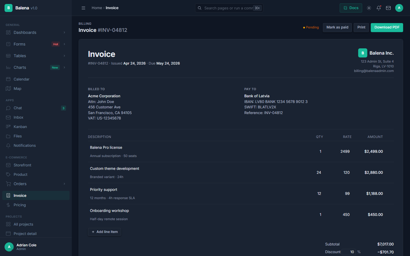This screenshot has width=410, height=256.
Task: Select Pricing in the sidebar
Action: tap(36, 205)
